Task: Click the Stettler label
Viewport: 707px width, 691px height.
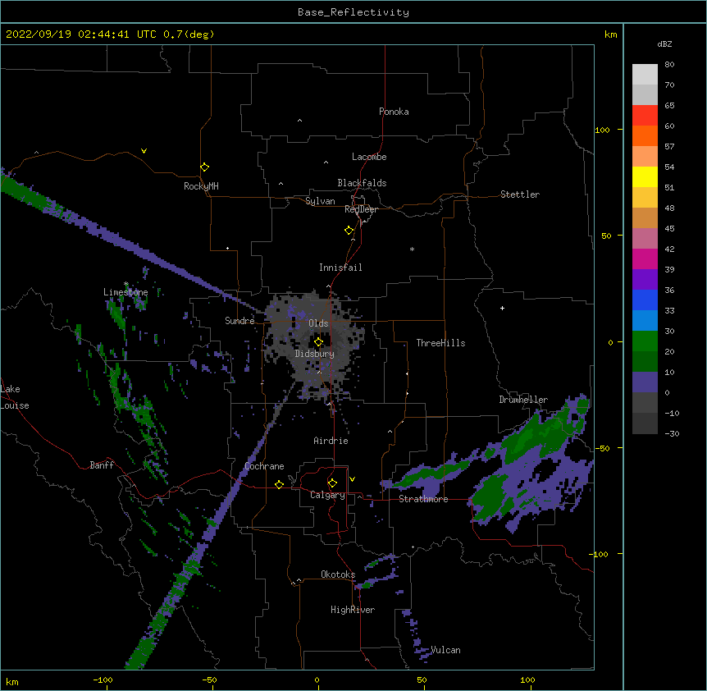Action: click(520, 194)
